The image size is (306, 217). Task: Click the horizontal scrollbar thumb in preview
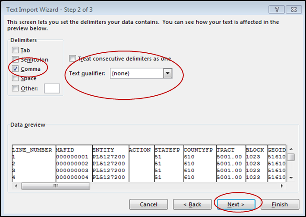(x=55, y=186)
